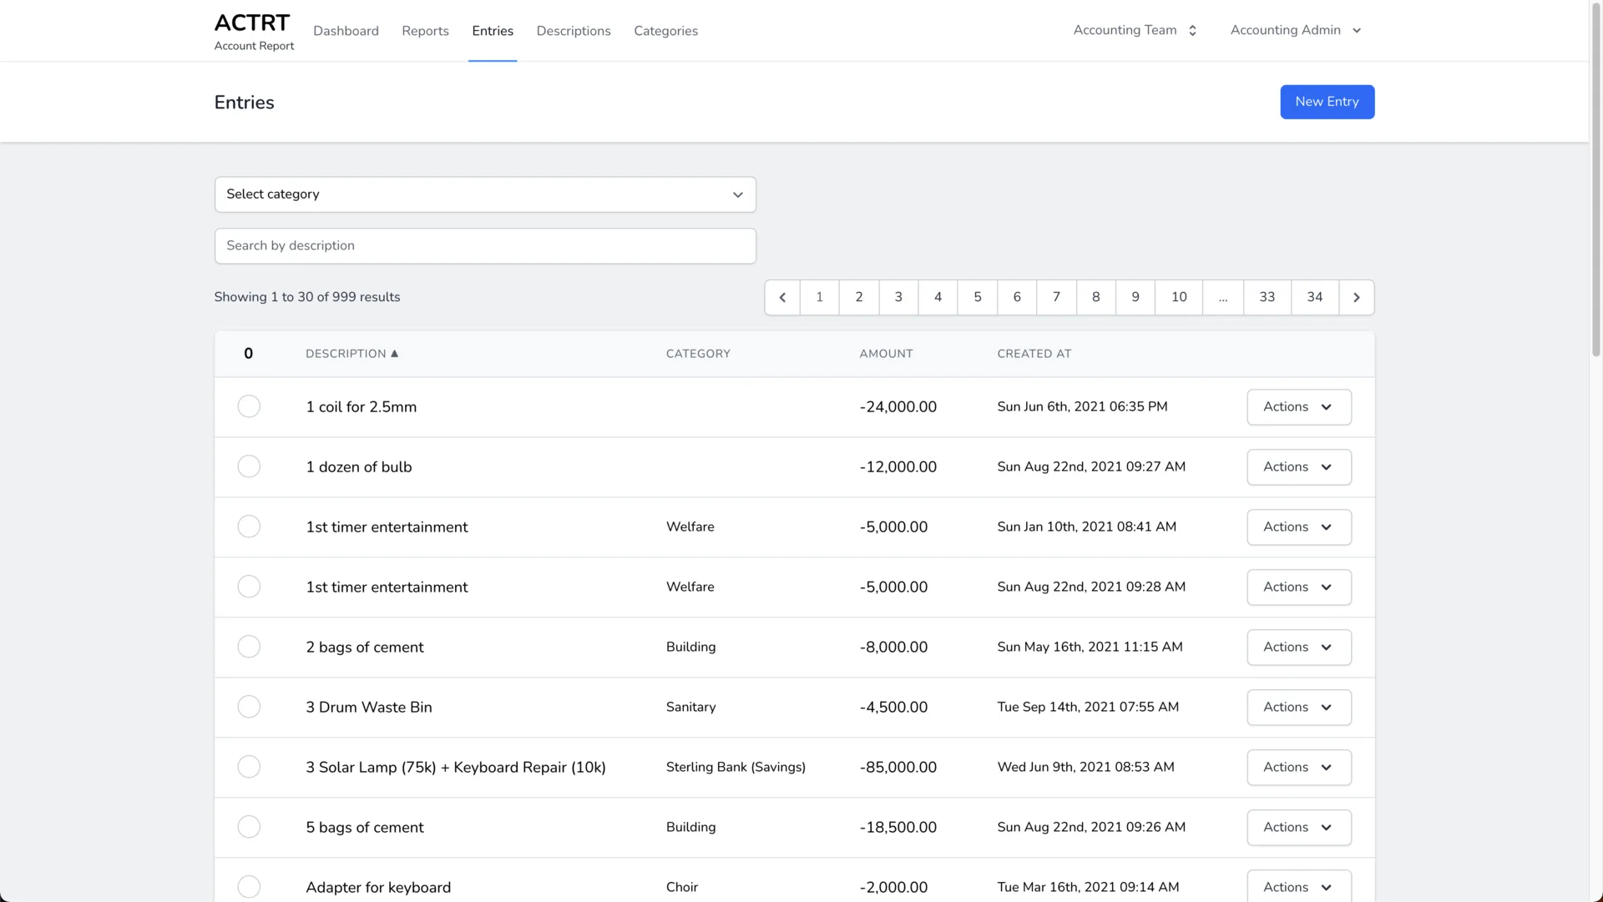This screenshot has width=1603, height=902.
Task: Click the amount '-24,000.00'
Action: point(898,406)
